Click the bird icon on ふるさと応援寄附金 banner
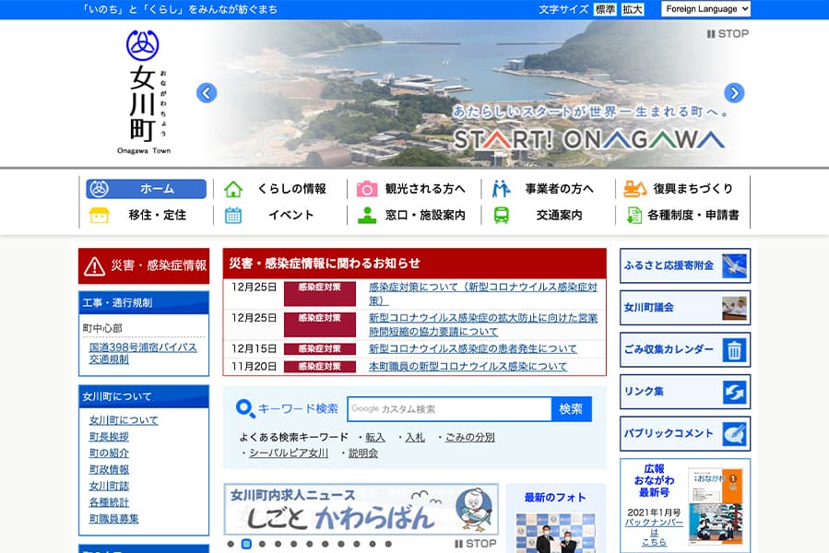This screenshot has height=553, width=829. 734,265
